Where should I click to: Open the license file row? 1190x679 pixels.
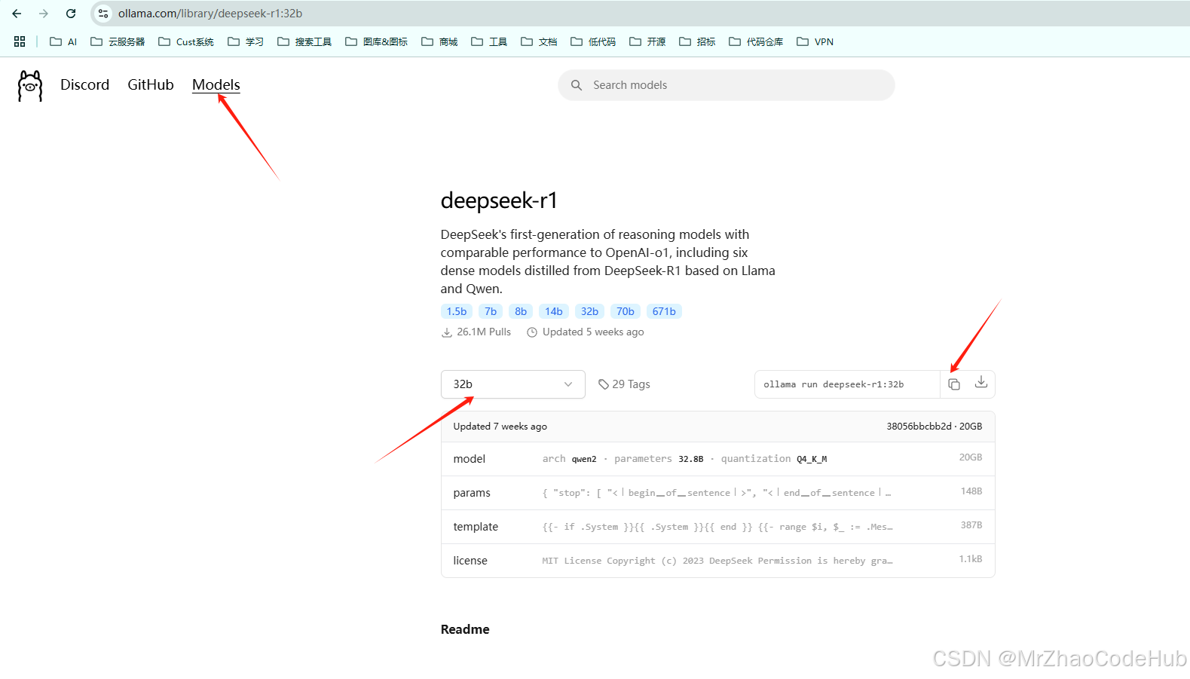[717, 561]
